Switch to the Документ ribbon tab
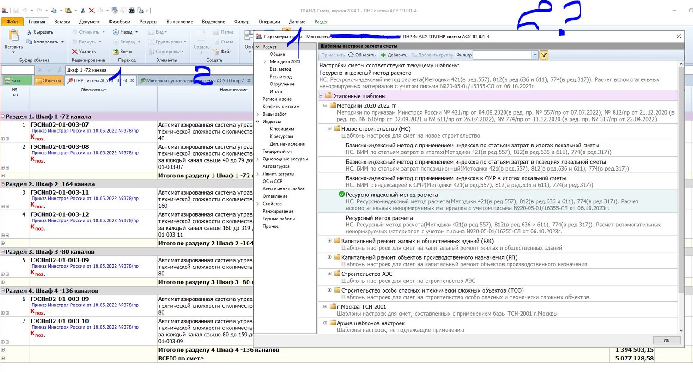Screen dimensions: 693x372 pyautogui.click(x=90, y=22)
